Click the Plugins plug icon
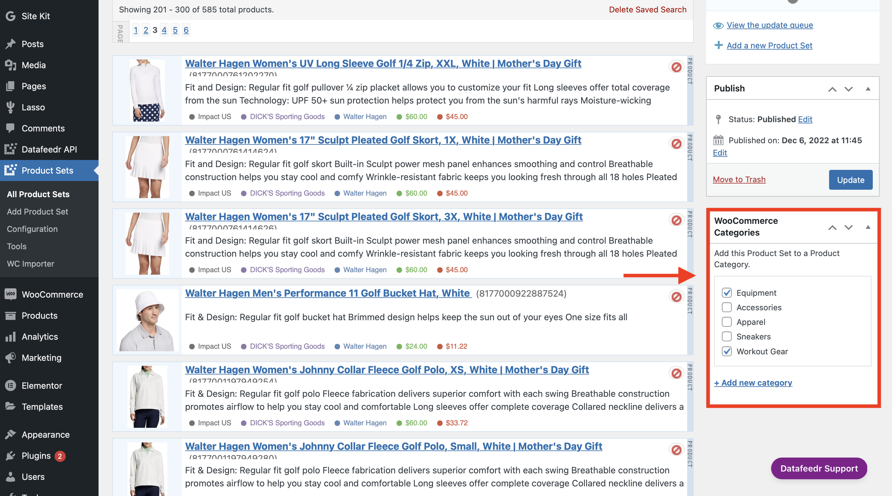The height and width of the screenshot is (496, 892). (11, 455)
